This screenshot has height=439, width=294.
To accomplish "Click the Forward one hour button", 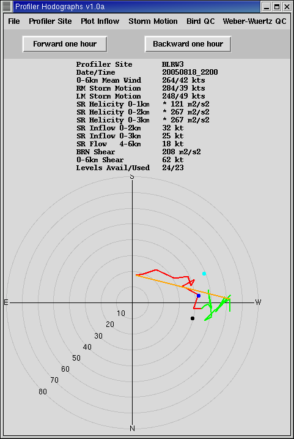I will pyautogui.click(x=65, y=44).
